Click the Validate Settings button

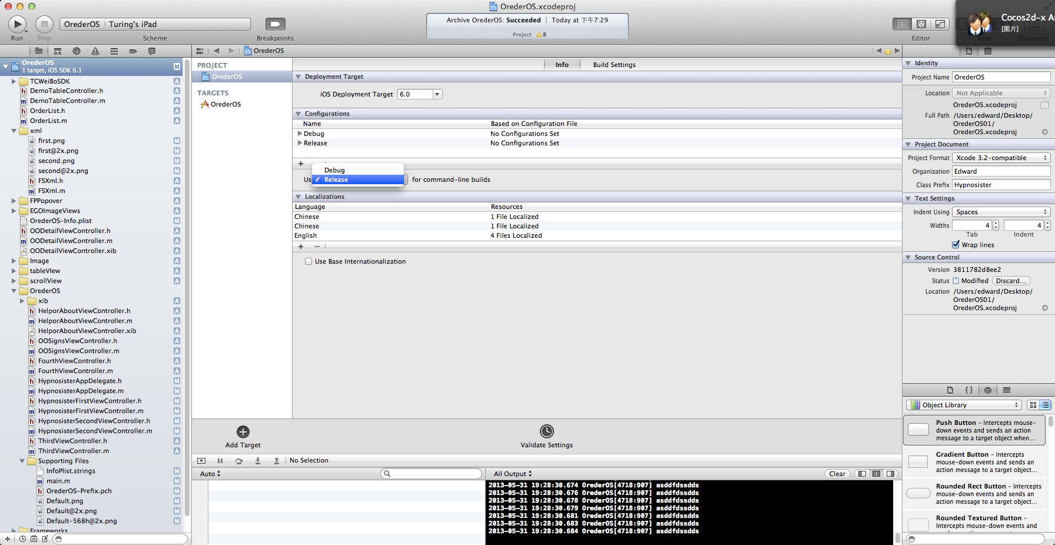[x=546, y=436]
